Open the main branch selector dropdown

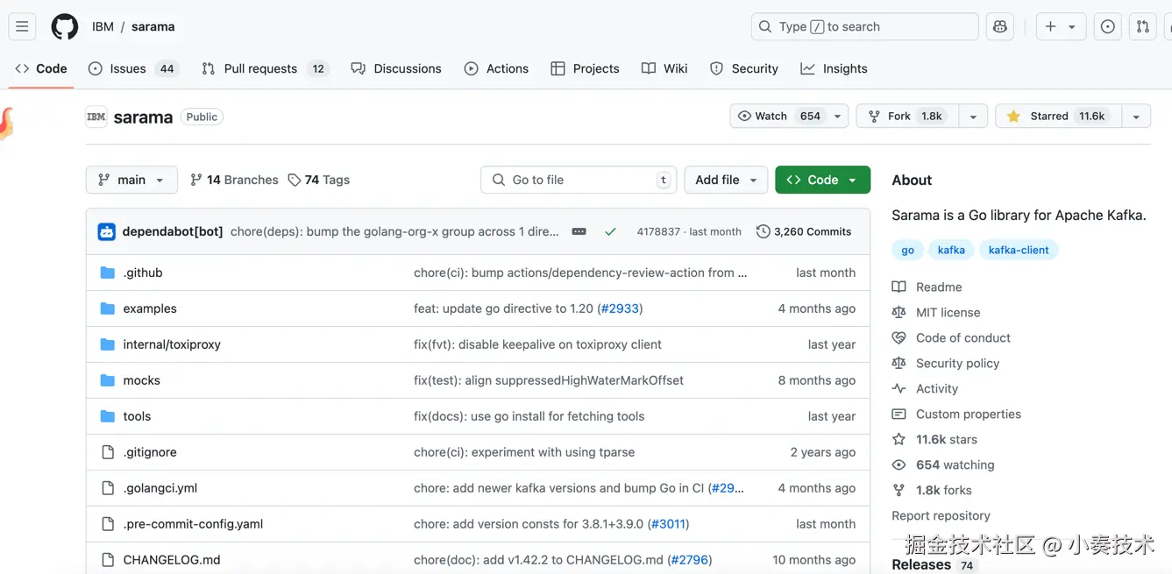tap(131, 180)
